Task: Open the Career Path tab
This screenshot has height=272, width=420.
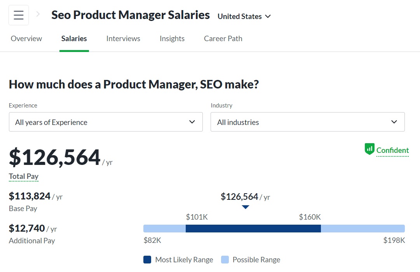Action: (223, 38)
